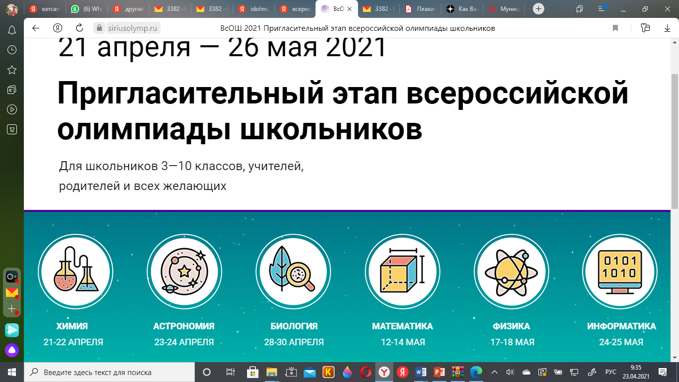This screenshot has width=679, height=382.
Task: Open browser history clock icon in sidebar
Action: click(x=12, y=50)
